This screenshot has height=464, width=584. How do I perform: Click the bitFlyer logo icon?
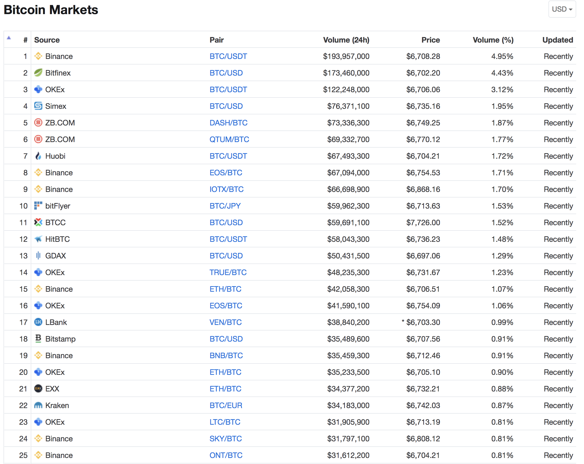pos(38,206)
